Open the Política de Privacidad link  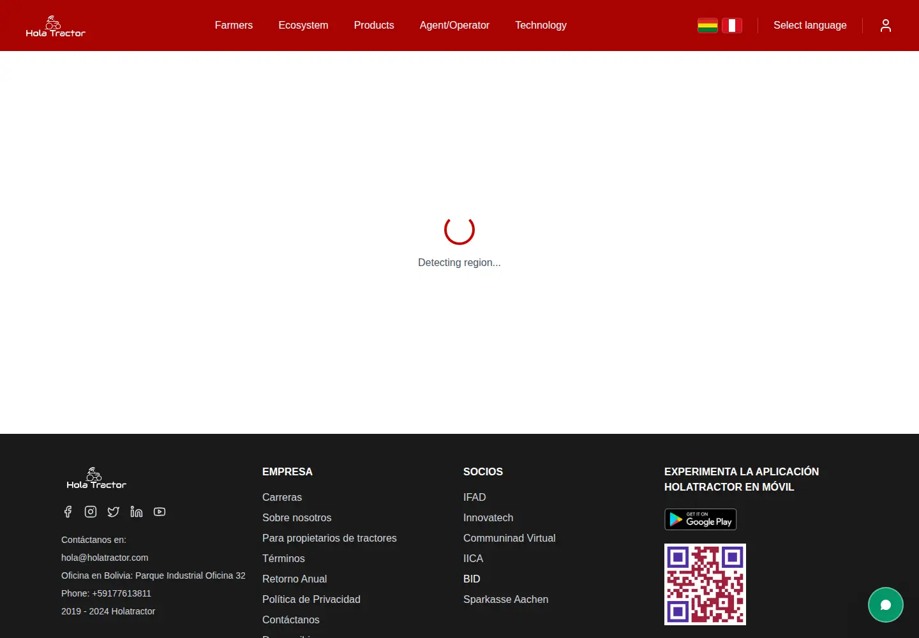pos(311,599)
